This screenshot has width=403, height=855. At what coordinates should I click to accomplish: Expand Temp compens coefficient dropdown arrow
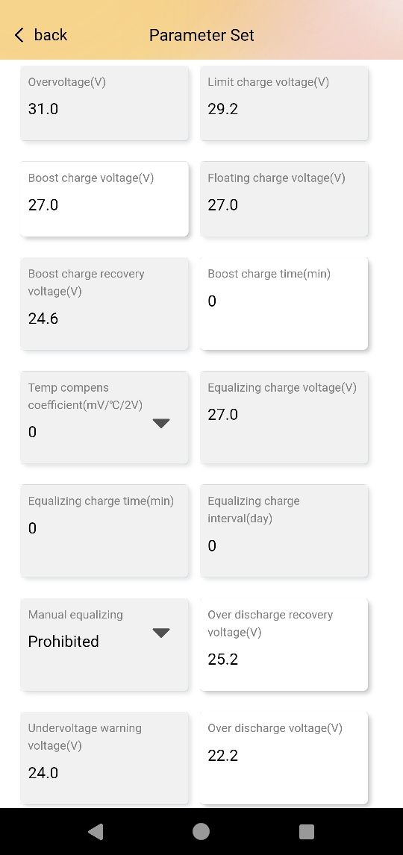click(161, 423)
